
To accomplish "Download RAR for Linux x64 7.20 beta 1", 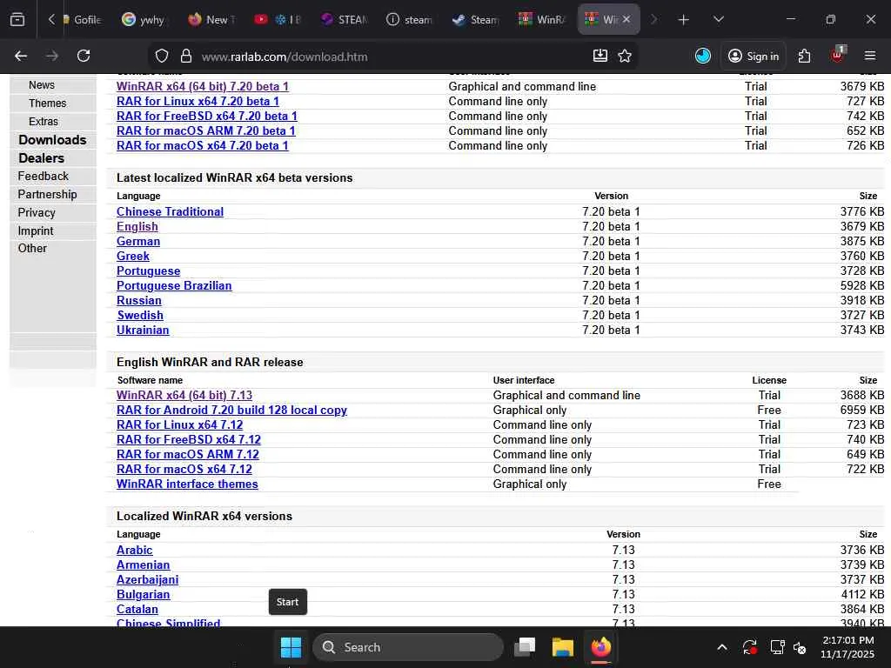I will tap(198, 101).
